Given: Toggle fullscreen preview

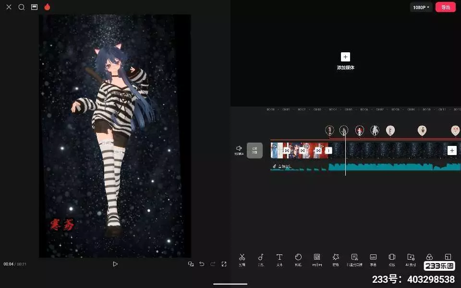Looking at the screenshot, I should pos(224,264).
